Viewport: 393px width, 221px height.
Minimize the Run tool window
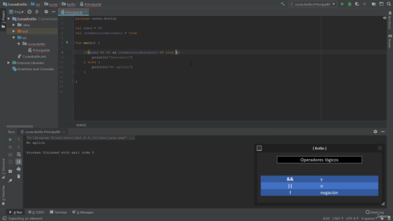tap(383, 131)
